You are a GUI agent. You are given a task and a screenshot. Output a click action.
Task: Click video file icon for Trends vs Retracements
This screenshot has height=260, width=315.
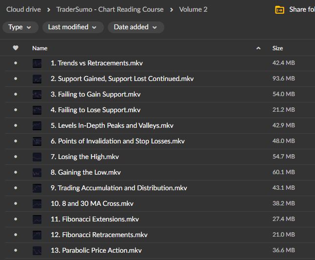tap(37, 63)
